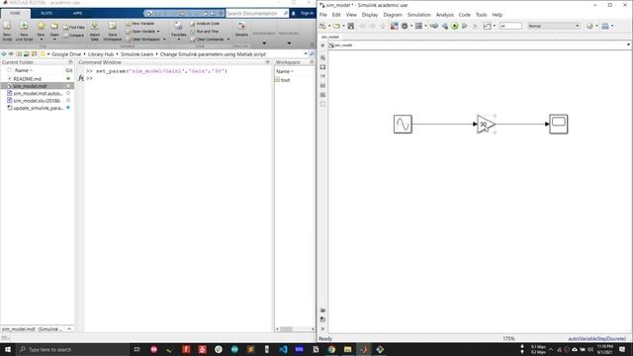The height and width of the screenshot is (356, 633).
Task: Select sim_model.mdl.autosave file
Action: coord(37,93)
